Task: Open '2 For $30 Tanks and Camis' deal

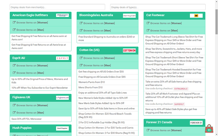Action: coord(107,128)
